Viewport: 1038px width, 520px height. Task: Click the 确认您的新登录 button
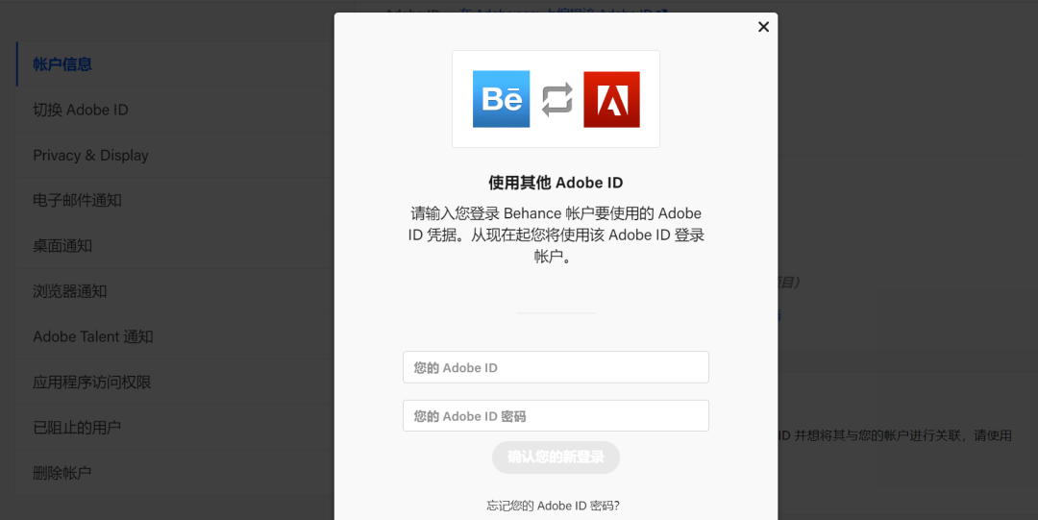point(556,458)
